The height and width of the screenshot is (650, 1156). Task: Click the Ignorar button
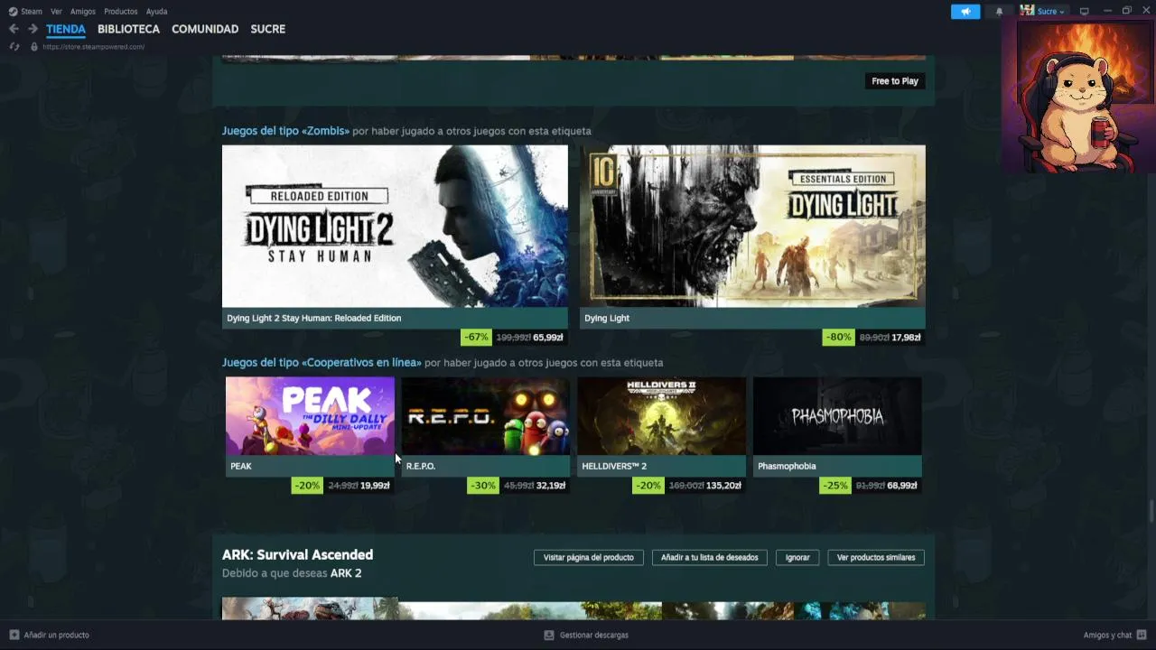pos(797,558)
